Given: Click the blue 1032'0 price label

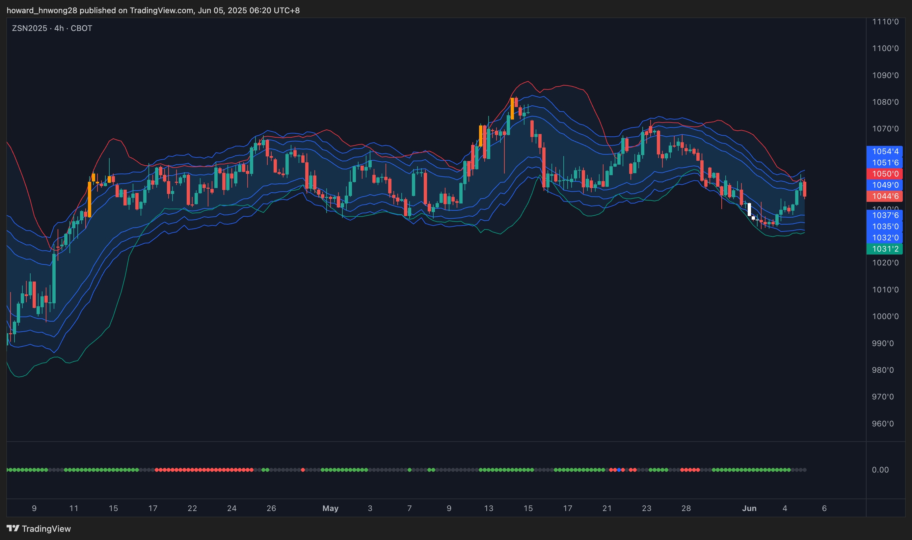Looking at the screenshot, I should [x=885, y=238].
